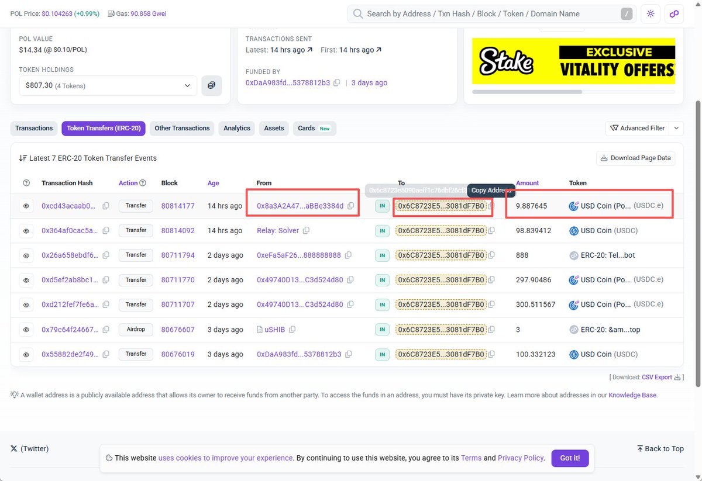Viewport: 702px width, 481px height.
Task: Expand the Token Holdings $807.30 dropdown
Action: pos(108,85)
